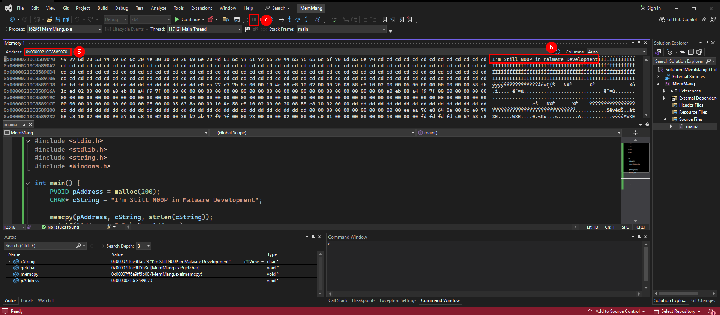The image size is (720, 315).
Task: Open the Debug menu
Action: tap(121, 8)
